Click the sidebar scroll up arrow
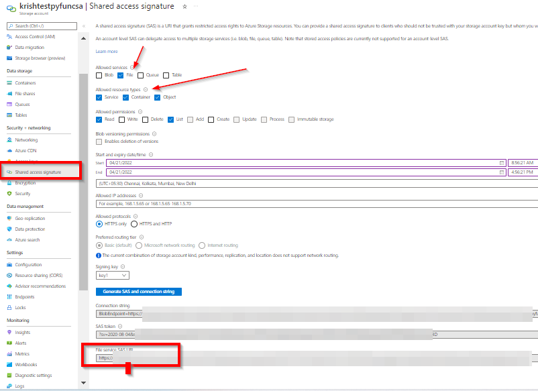538x391 pixels. pyautogui.click(x=83, y=38)
